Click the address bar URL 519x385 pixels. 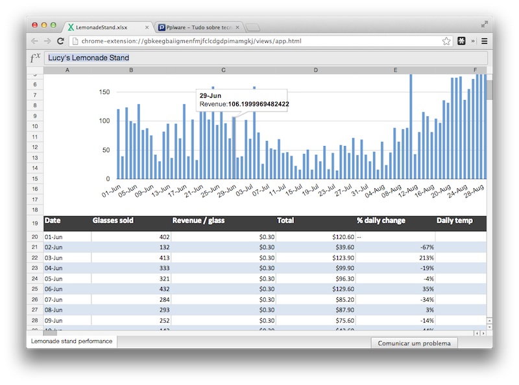click(x=191, y=41)
